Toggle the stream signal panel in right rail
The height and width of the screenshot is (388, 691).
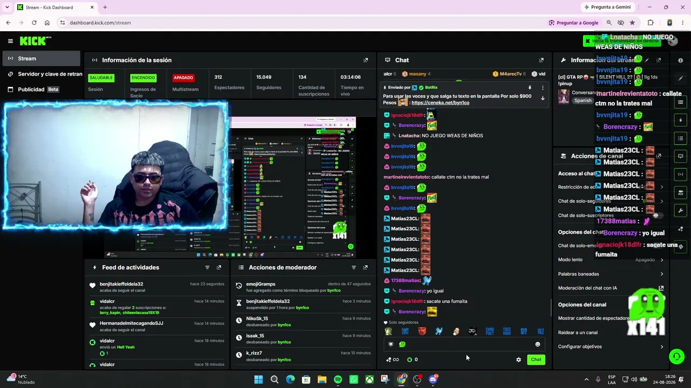[x=681, y=174]
